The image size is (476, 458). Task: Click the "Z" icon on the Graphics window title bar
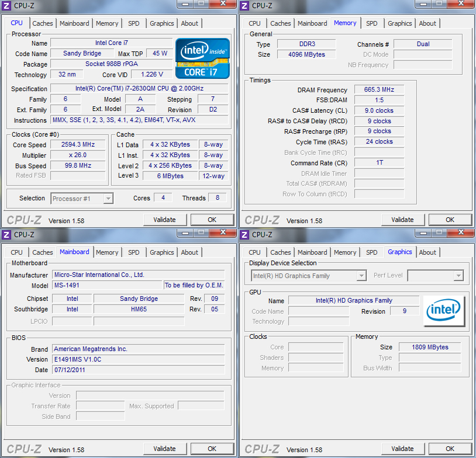[x=244, y=234]
